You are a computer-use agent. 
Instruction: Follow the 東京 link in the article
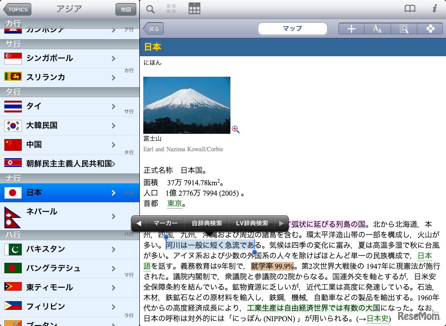175,203
